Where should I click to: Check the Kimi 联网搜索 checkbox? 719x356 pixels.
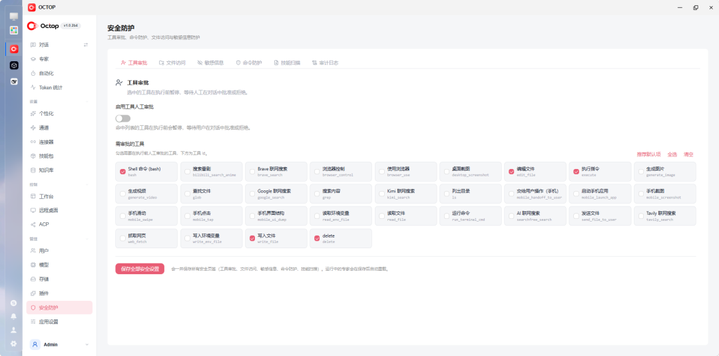click(x=382, y=194)
